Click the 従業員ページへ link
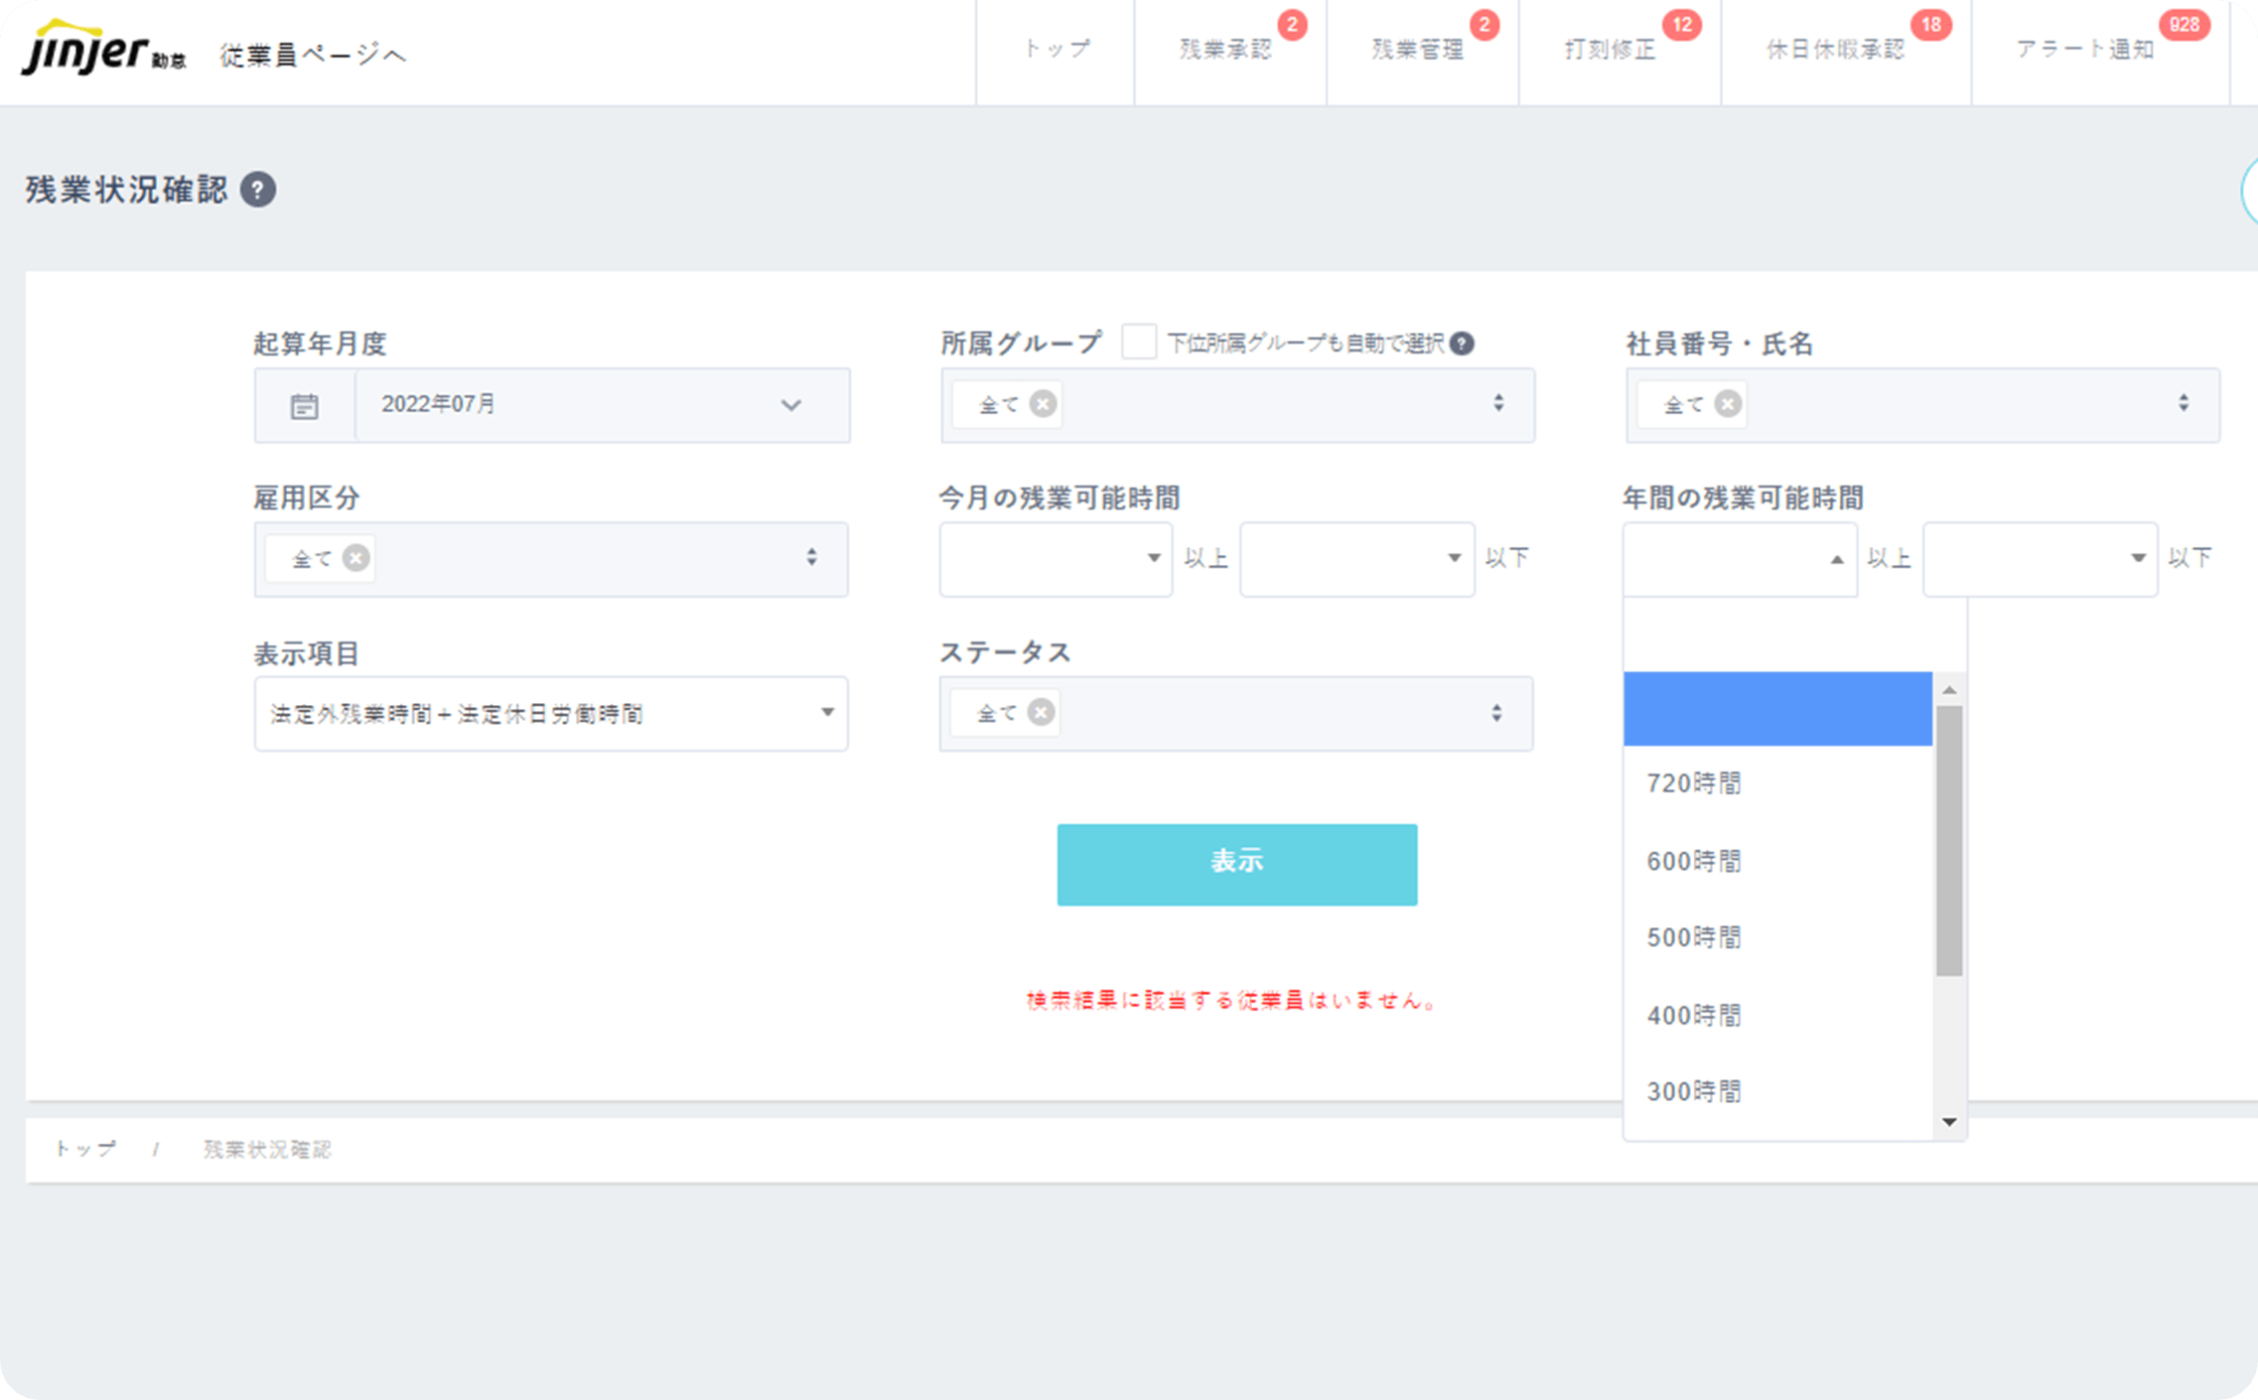The height and width of the screenshot is (1400, 2258). (x=313, y=55)
